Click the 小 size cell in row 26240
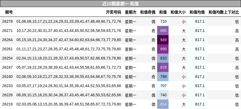 pyautogui.click(x=184, y=77)
